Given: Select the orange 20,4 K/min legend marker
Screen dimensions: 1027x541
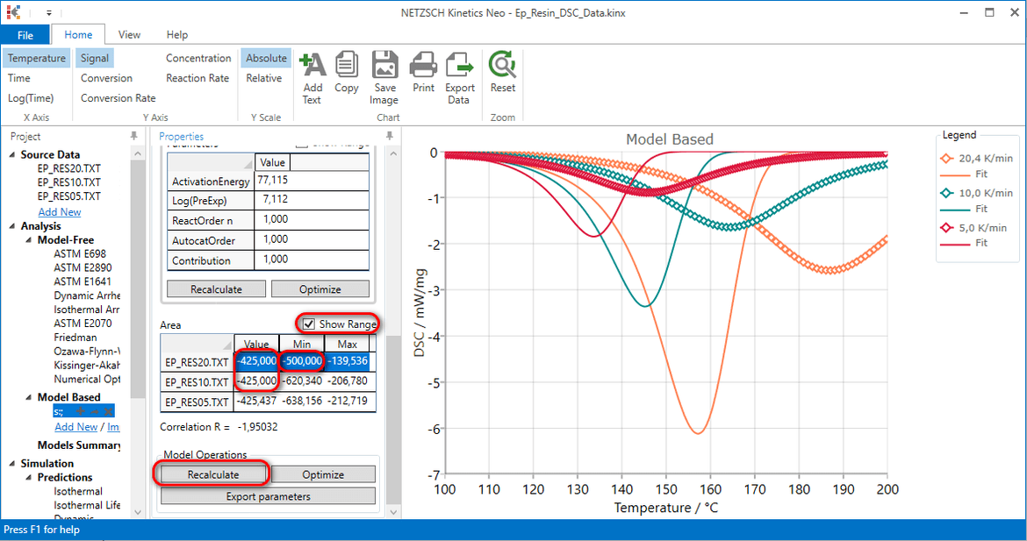Looking at the screenshot, I should pos(946,159).
